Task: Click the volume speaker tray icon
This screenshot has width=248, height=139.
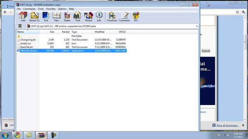Action: tap(228, 136)
